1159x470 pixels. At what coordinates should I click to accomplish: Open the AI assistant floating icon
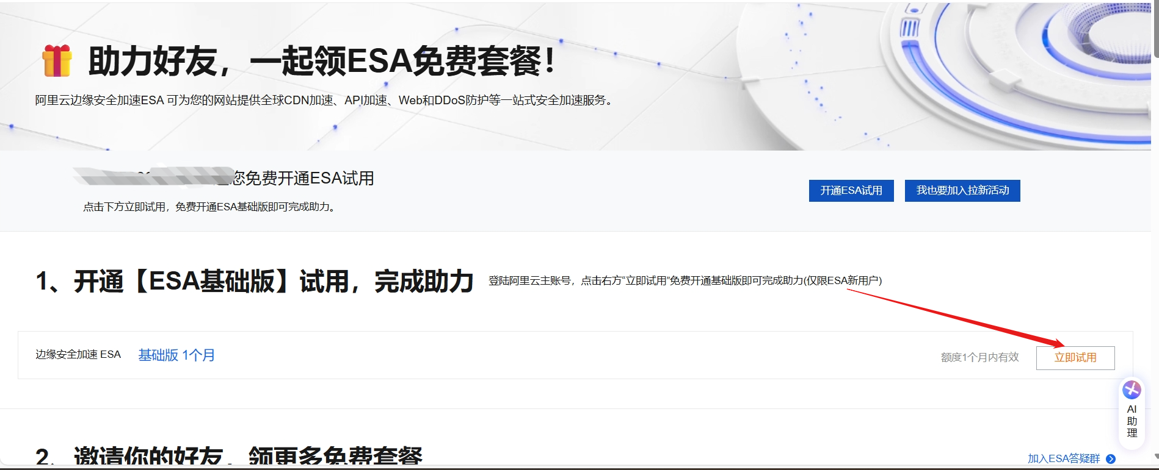1132,390
